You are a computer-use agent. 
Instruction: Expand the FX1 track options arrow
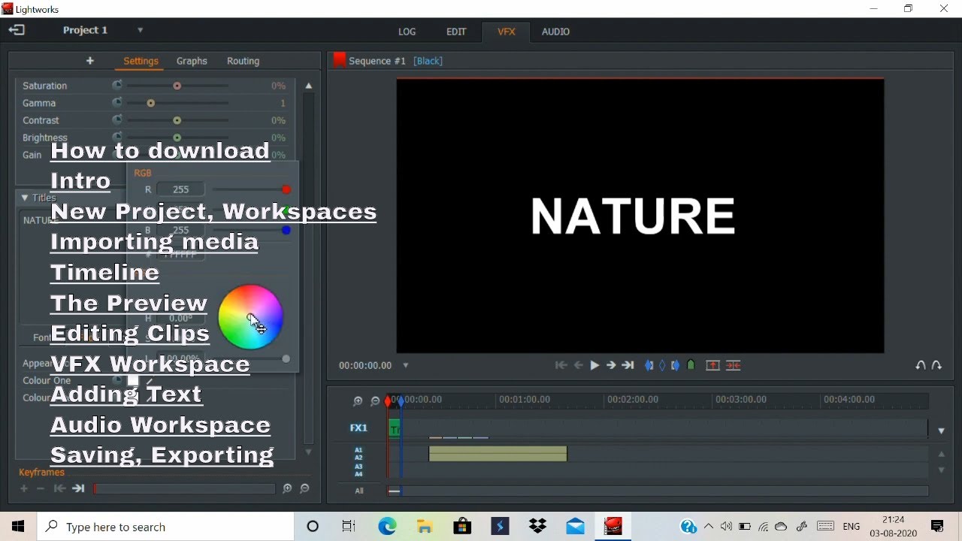tap(942, 431)
